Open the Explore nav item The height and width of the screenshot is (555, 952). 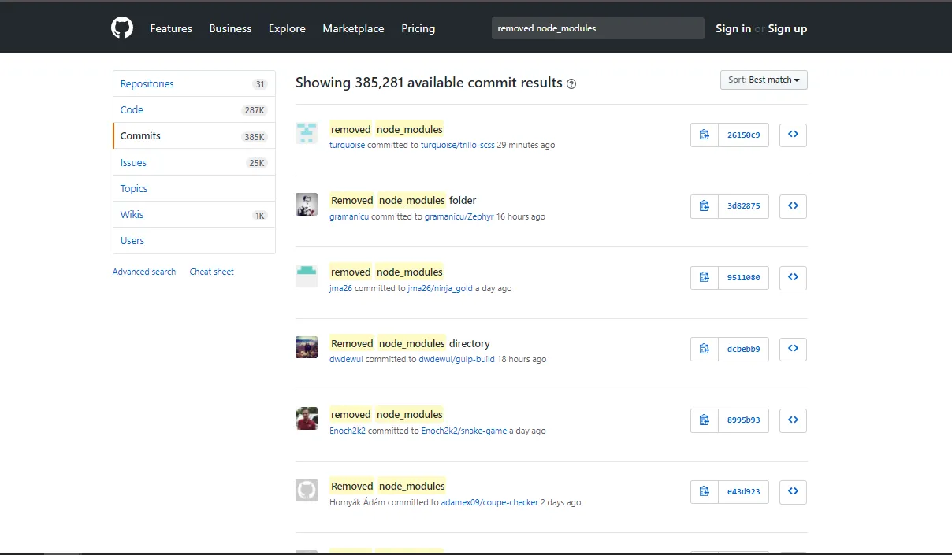(287, 28)
